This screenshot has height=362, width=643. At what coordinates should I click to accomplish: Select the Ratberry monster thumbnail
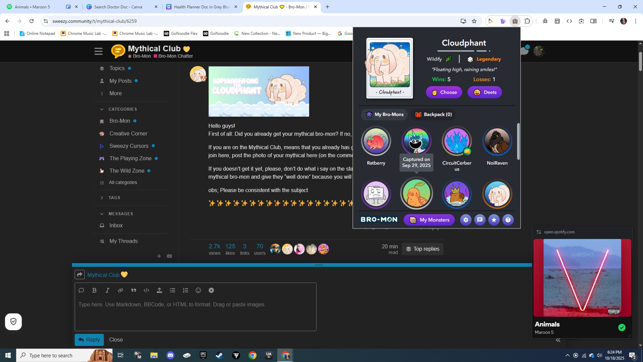click(376, 141)
